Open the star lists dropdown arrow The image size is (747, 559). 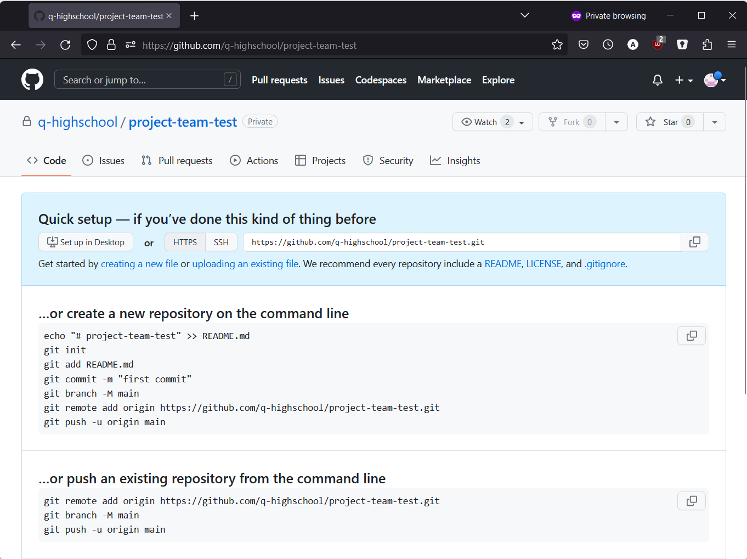tap(714, 122)
